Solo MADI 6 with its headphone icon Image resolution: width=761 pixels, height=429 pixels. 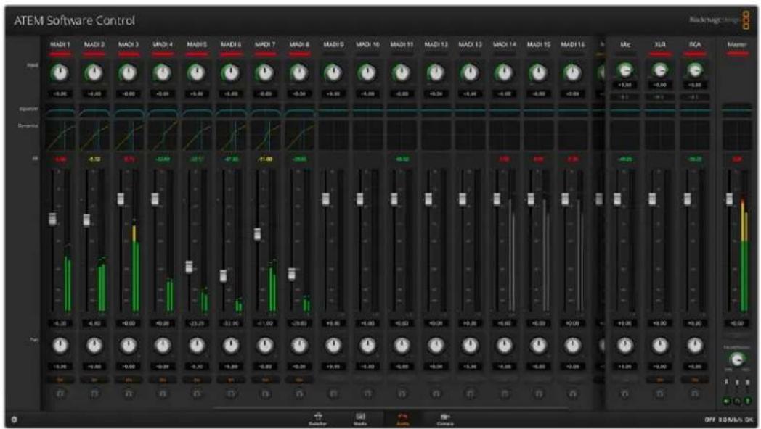[231, 394]
